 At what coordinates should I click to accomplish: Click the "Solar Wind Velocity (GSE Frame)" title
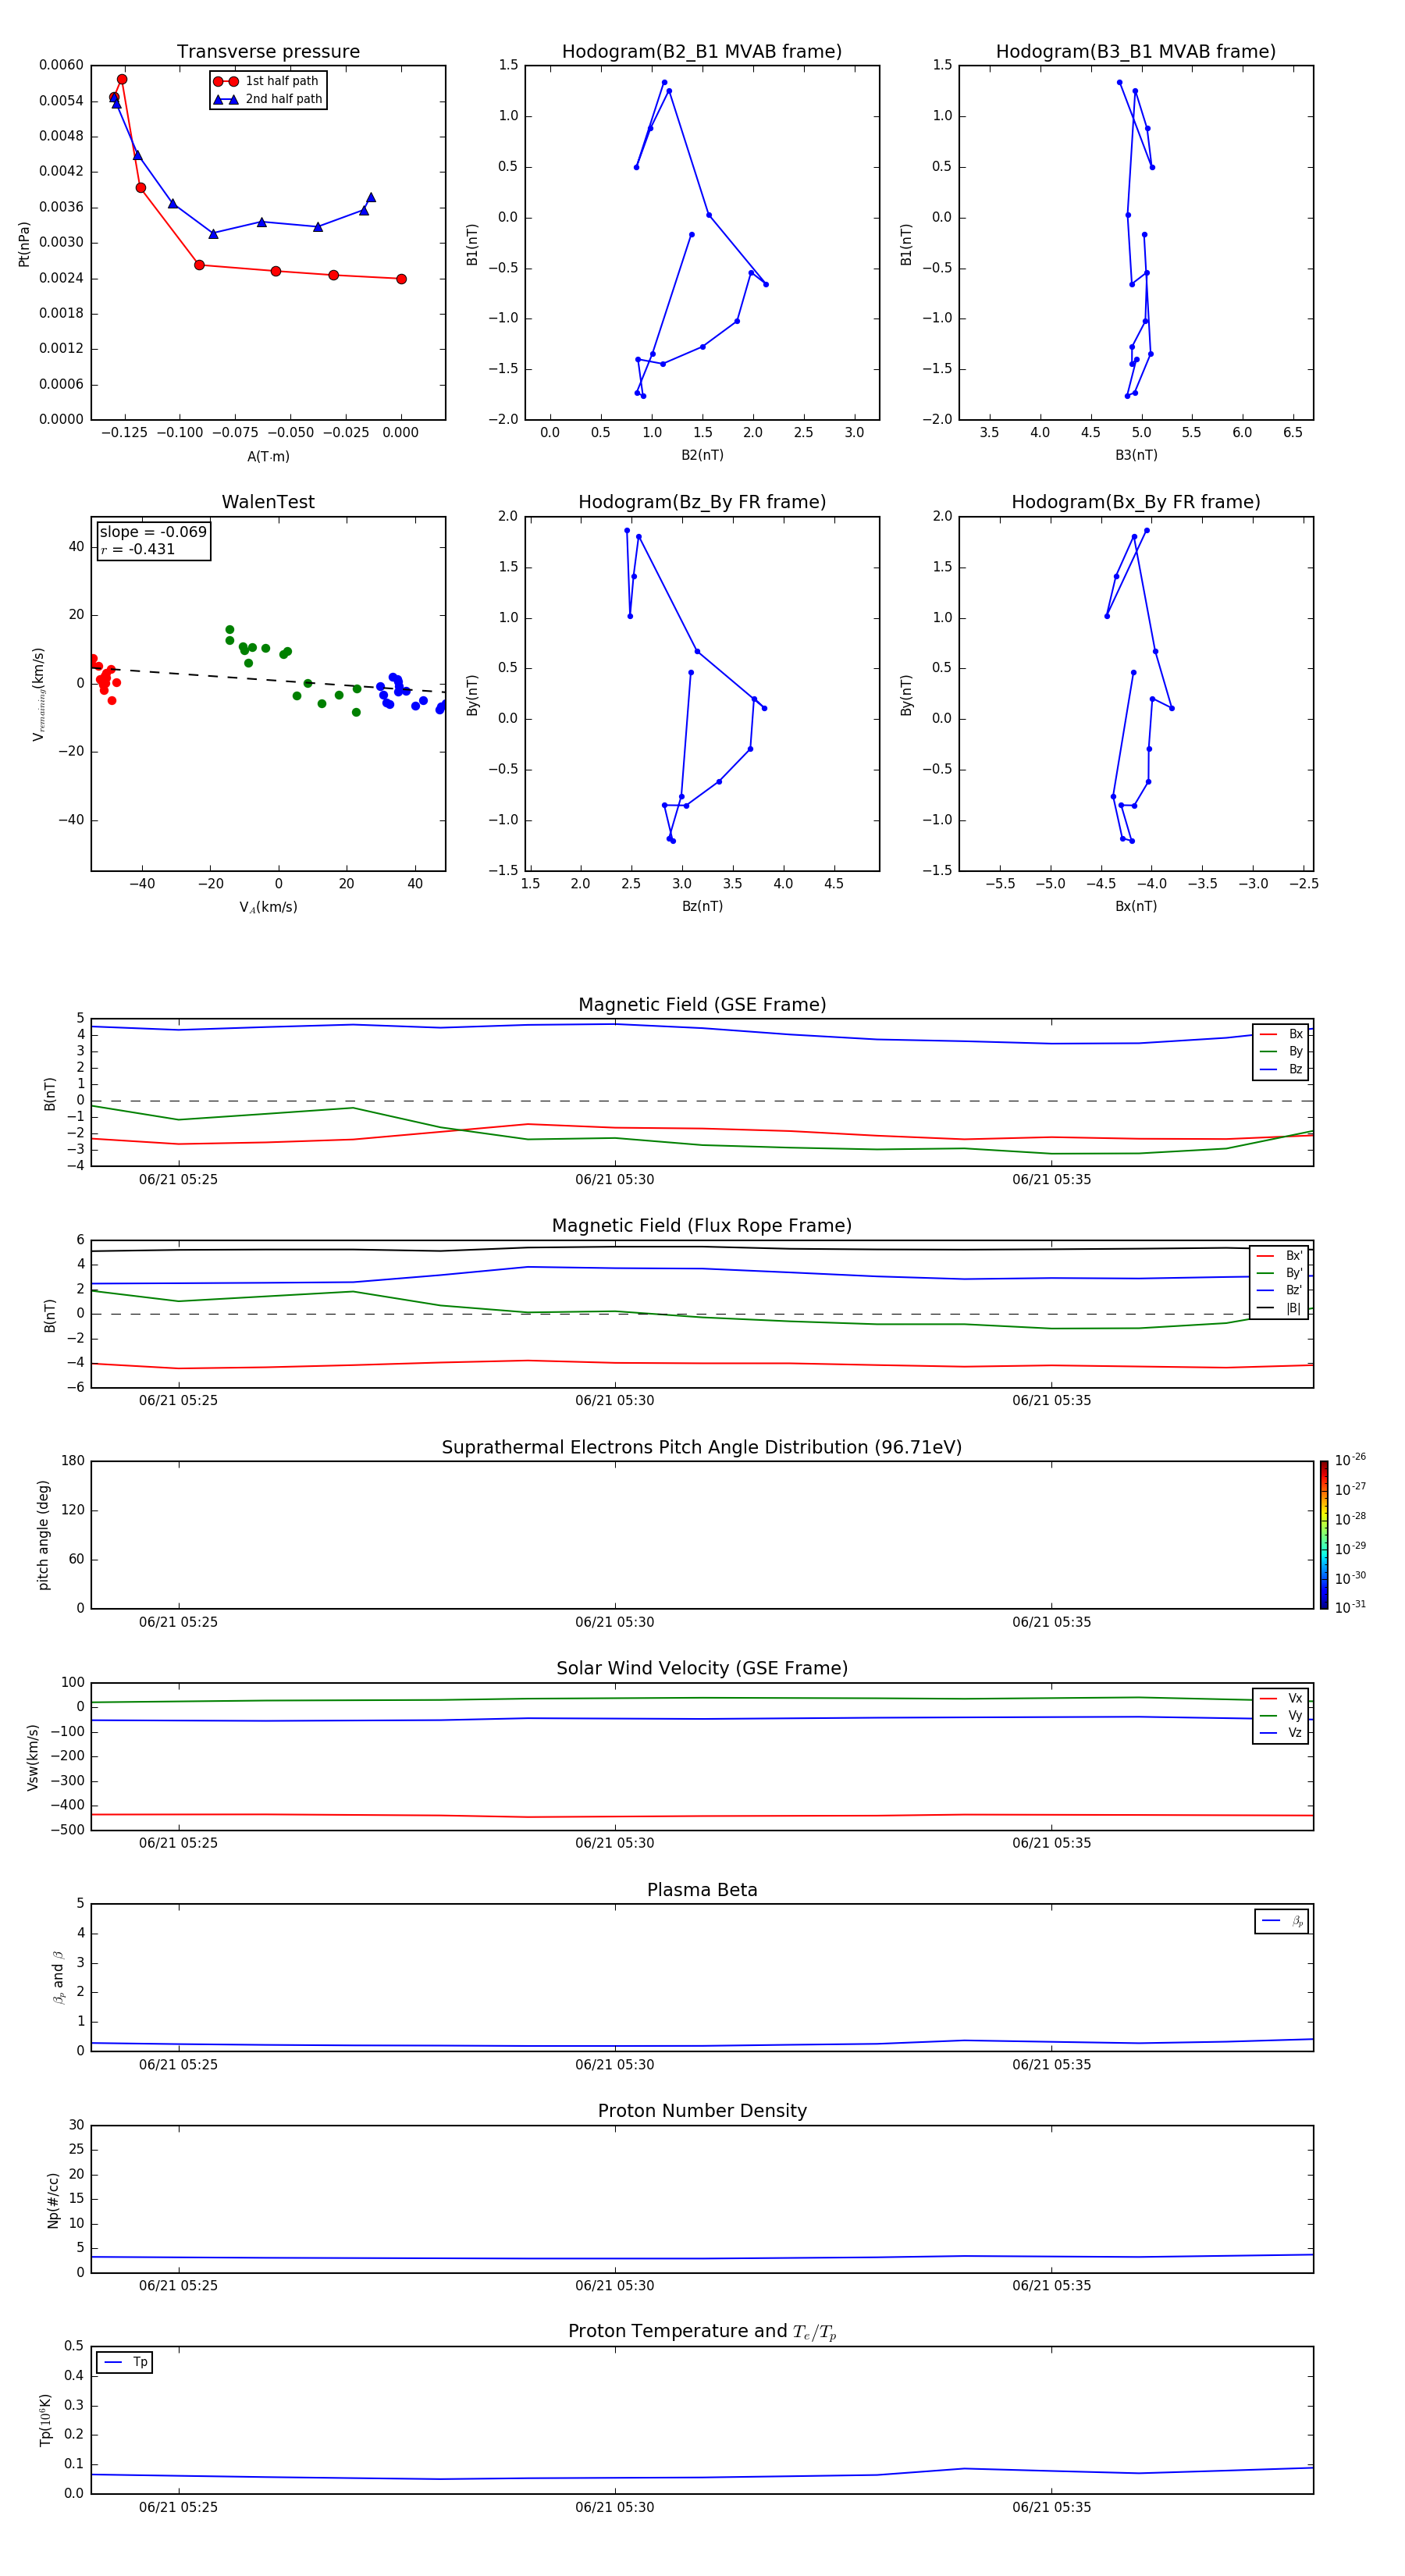coord(702,1668)
